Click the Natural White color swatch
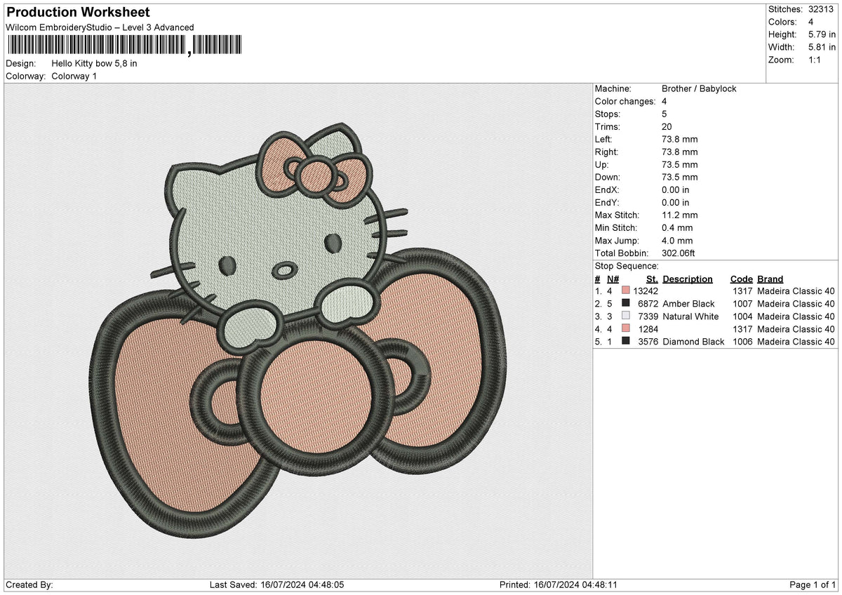 (x=626, y=316)
